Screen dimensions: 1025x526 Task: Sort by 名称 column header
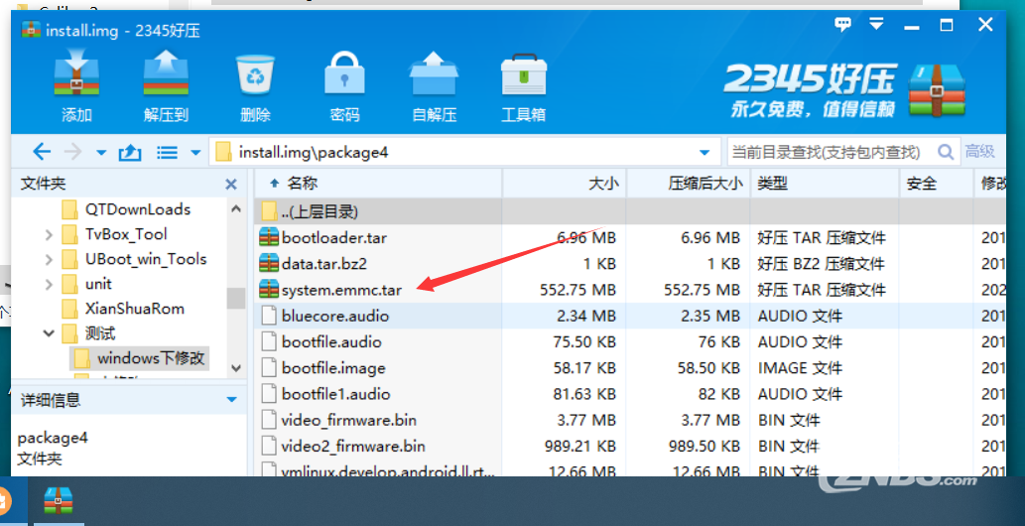[377, 184]
